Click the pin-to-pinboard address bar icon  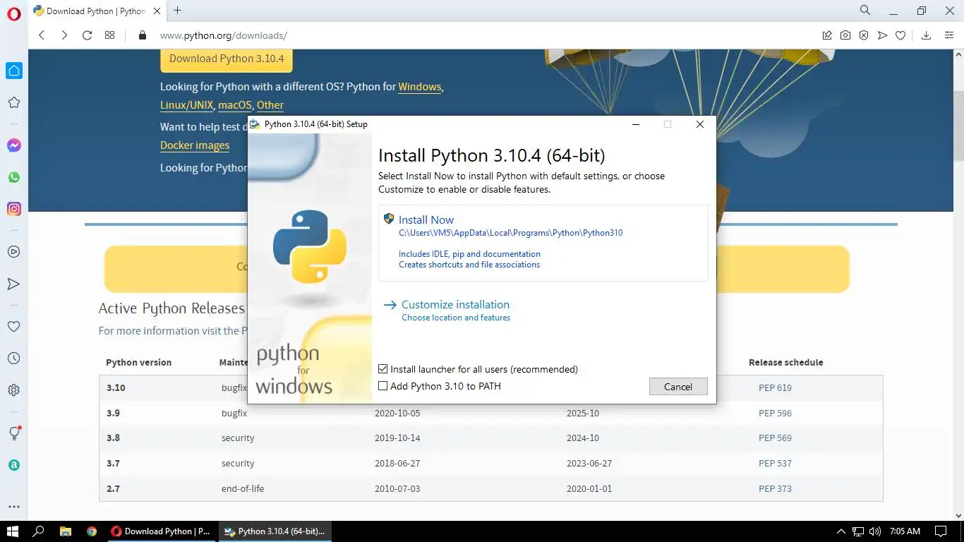pyautogui.click(x=827, y=35)
